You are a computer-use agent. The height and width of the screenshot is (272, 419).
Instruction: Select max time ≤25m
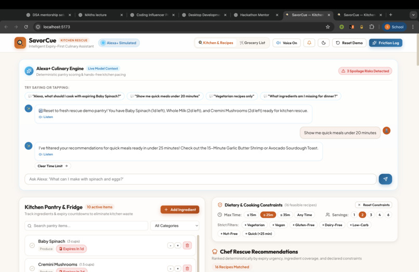[x=268, y=215]
